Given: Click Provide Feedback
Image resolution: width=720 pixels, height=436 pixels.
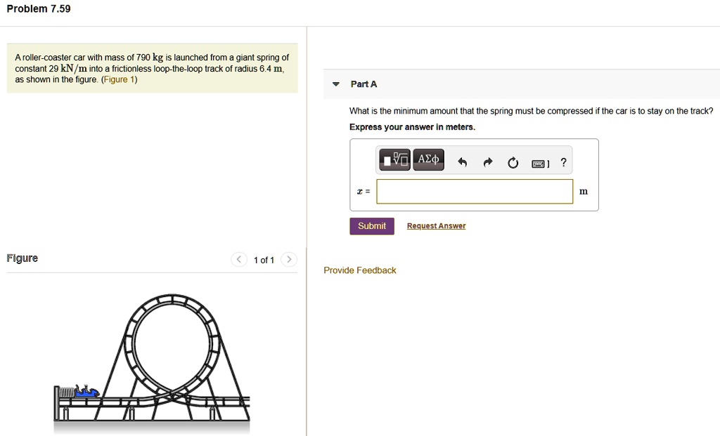Looking at the screenshot, I should 359,270.
